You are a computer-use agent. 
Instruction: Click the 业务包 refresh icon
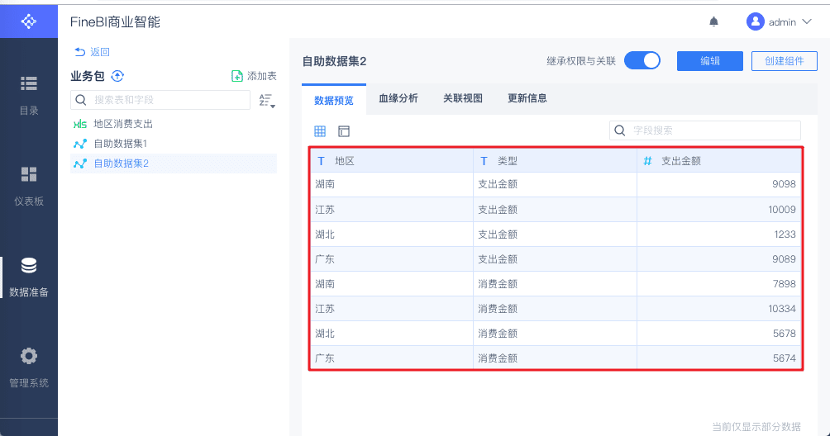pos(117,76)
